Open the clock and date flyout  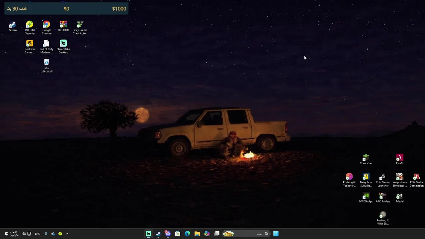(14, 234)
